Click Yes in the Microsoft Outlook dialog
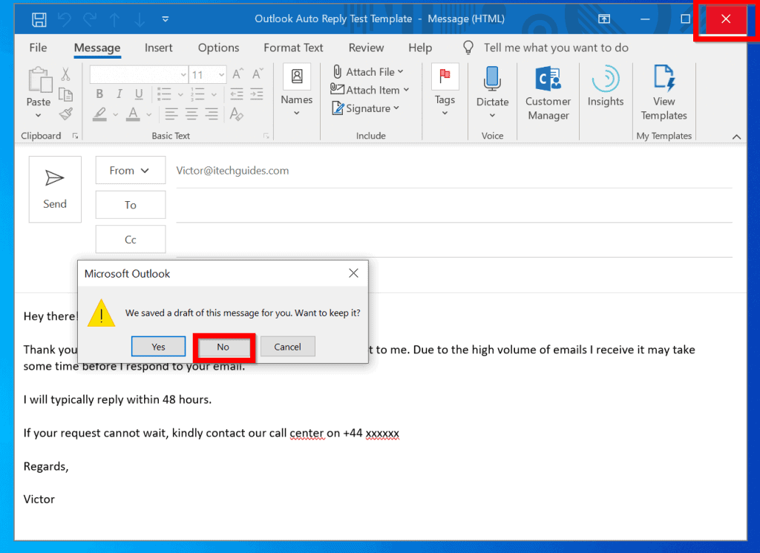760x553 pixels. pyautogui.click(x=159, y=347)
